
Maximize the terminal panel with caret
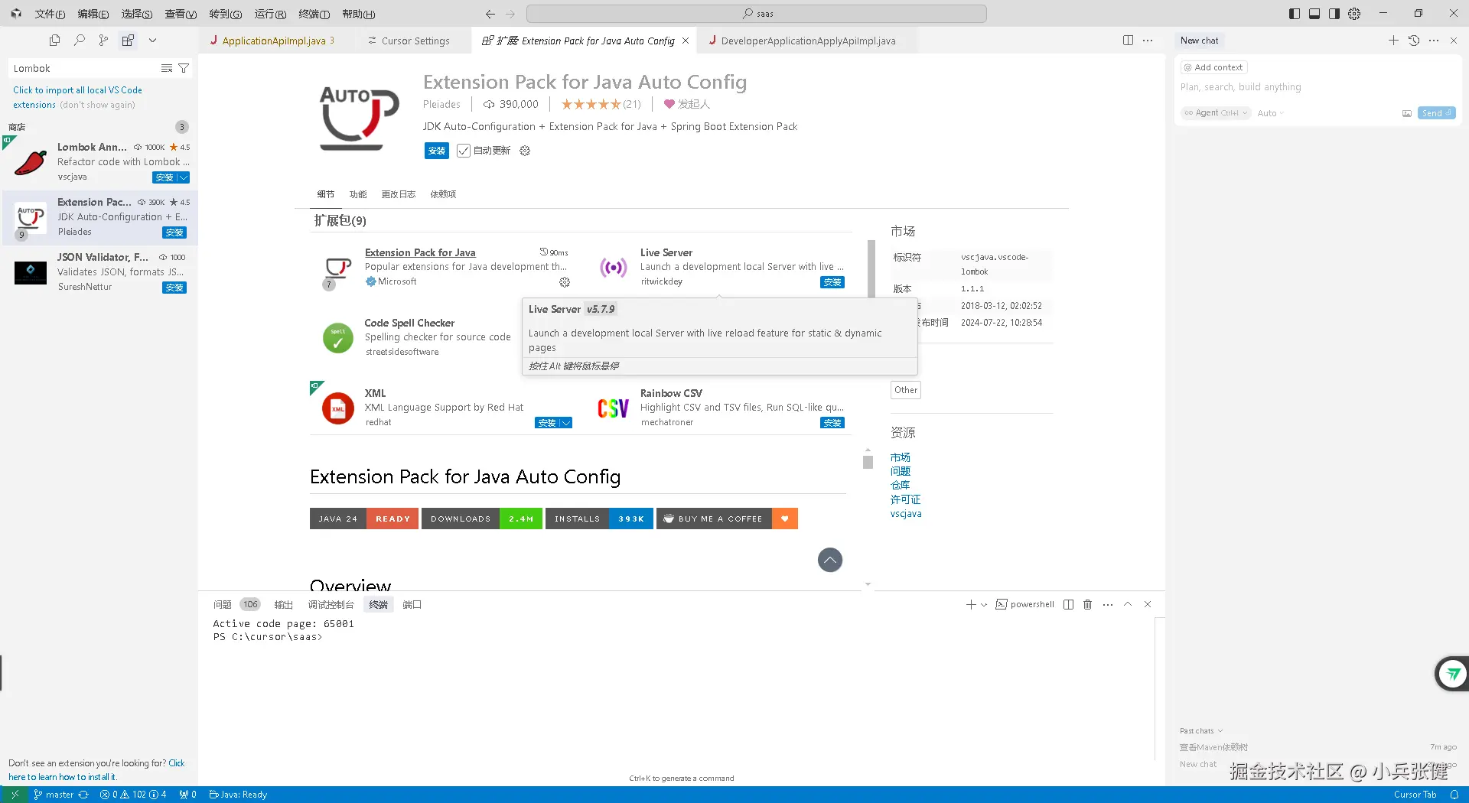point(1128,605)
